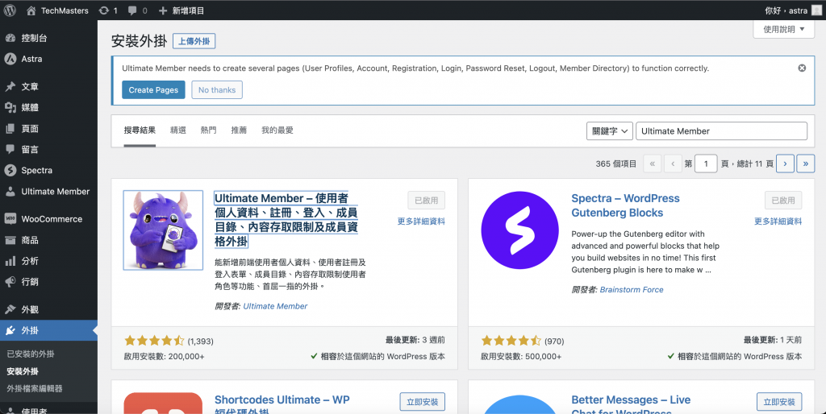Click the 外觀 paintbrush icon

10,309
